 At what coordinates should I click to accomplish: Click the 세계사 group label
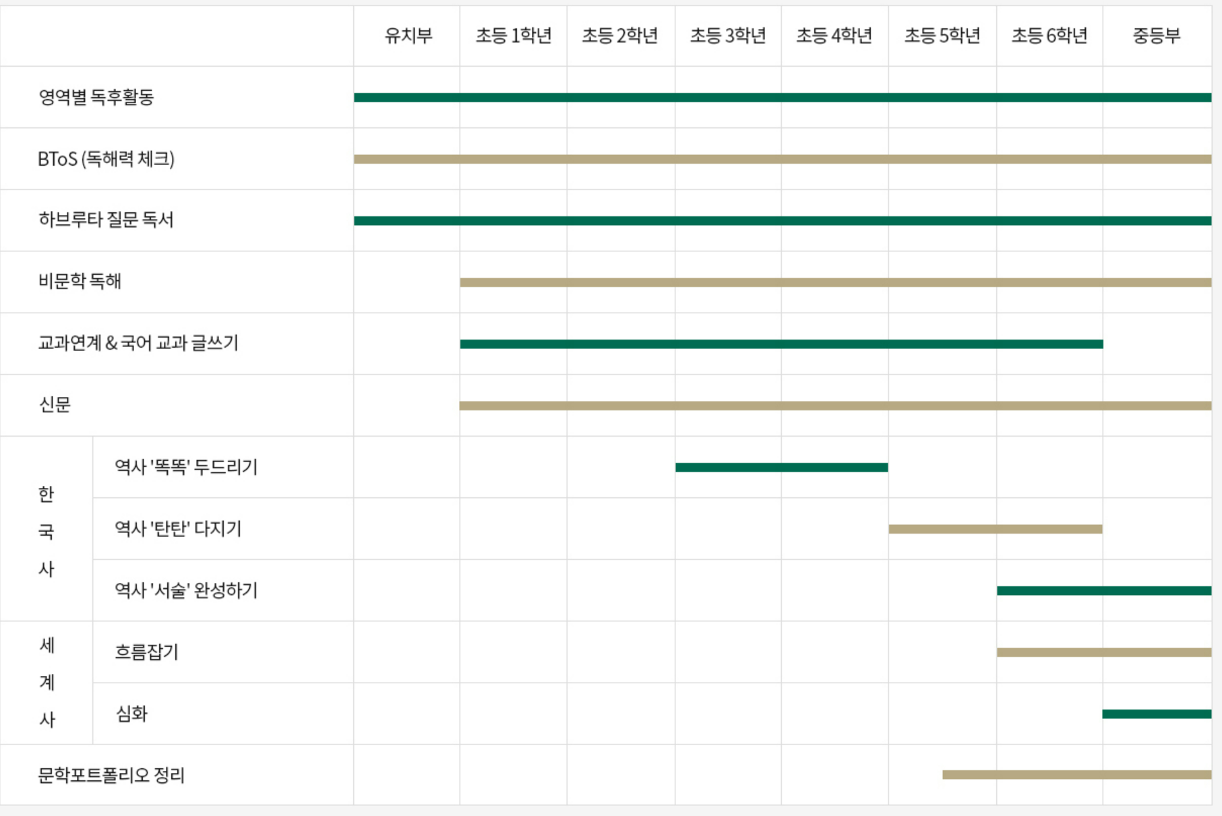[47, 682]
